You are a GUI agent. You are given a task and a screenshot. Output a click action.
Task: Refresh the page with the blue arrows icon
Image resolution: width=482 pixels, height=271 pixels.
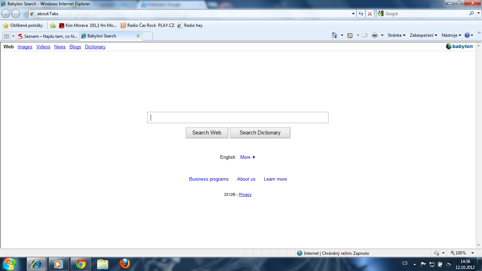[361, 14]
